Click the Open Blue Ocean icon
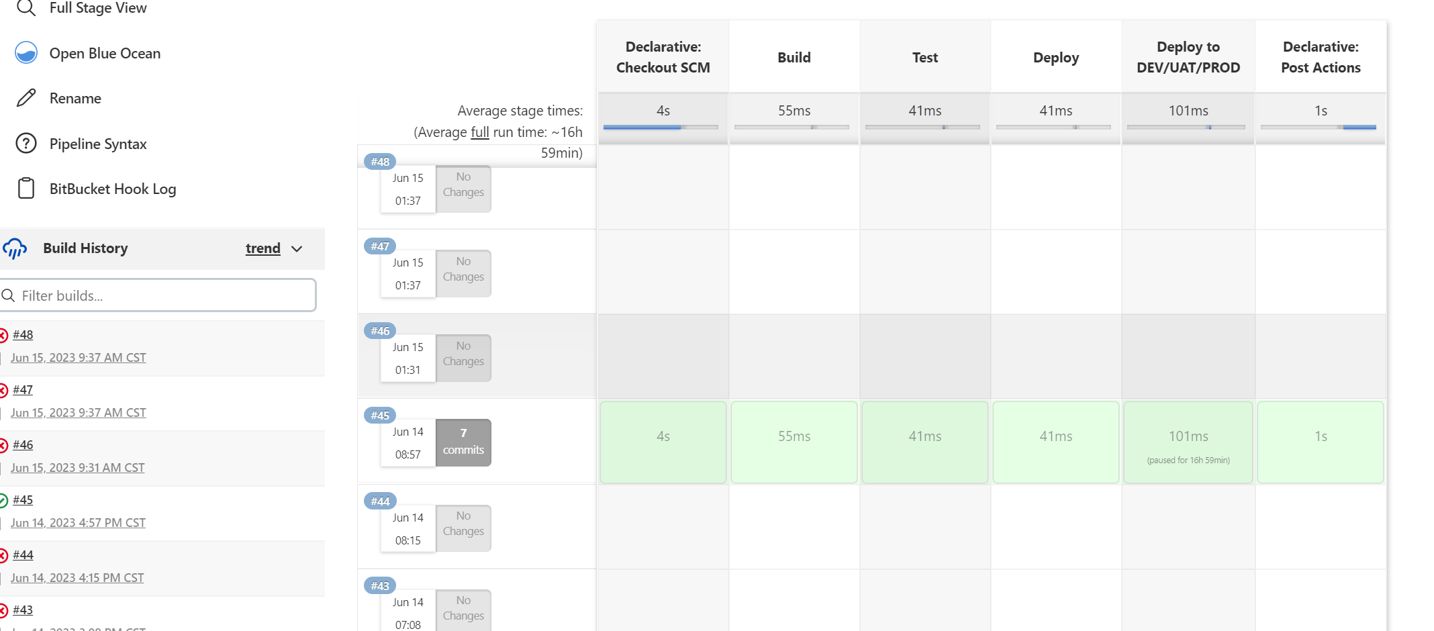1434x631 pixels. 26,52
